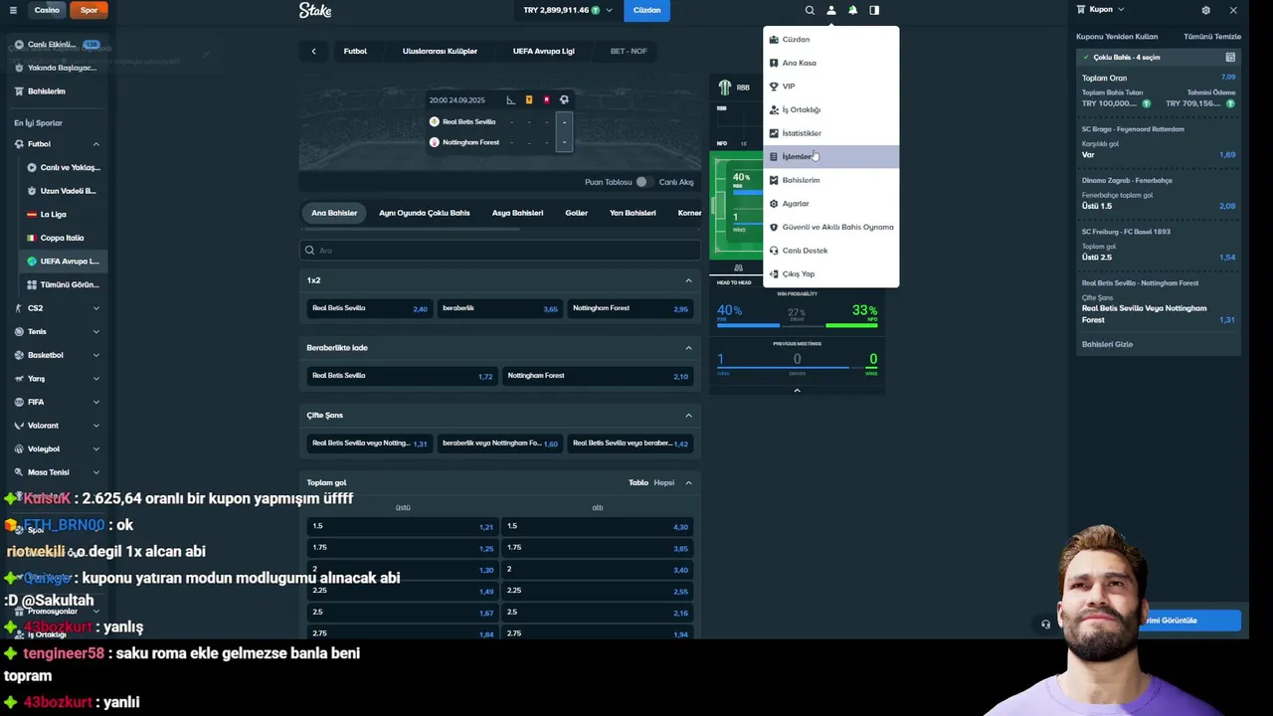Click Kuponu Yeniden Kullan

1117,37
